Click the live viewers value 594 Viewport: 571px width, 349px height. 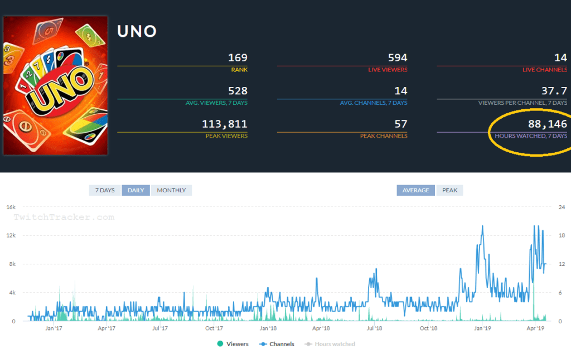[398, 57]
